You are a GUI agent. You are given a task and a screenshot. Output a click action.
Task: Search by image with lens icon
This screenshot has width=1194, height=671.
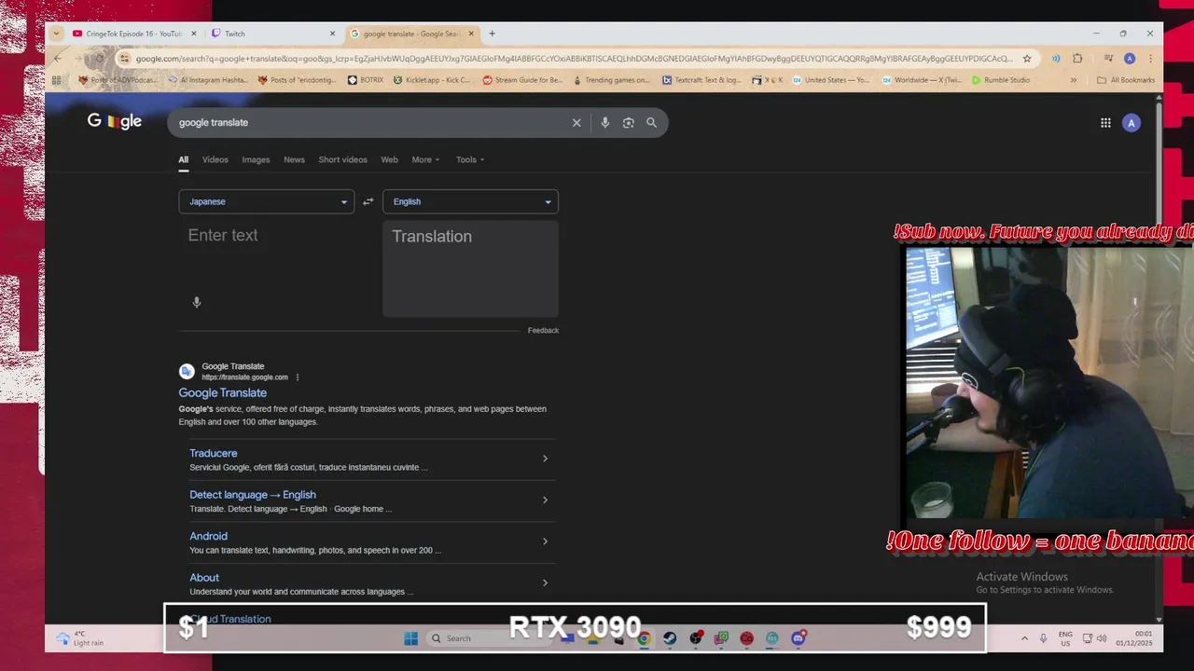628,122
